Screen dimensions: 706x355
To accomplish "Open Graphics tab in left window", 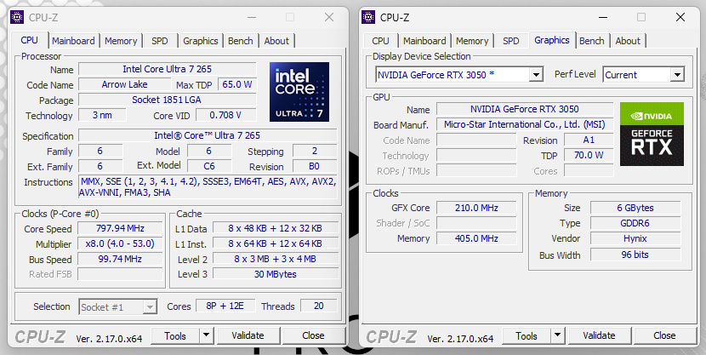I will 201,41.
